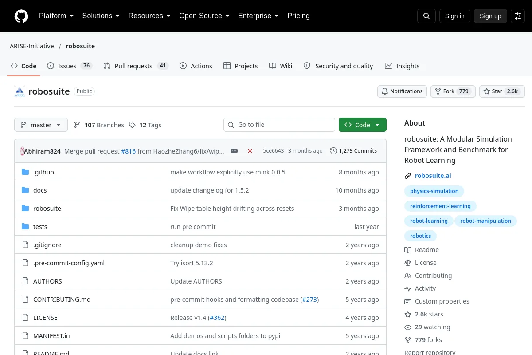Open the Security and quality tab
Image resolution: width=532 pixels, height=355 pixels.
click(338, 66)
